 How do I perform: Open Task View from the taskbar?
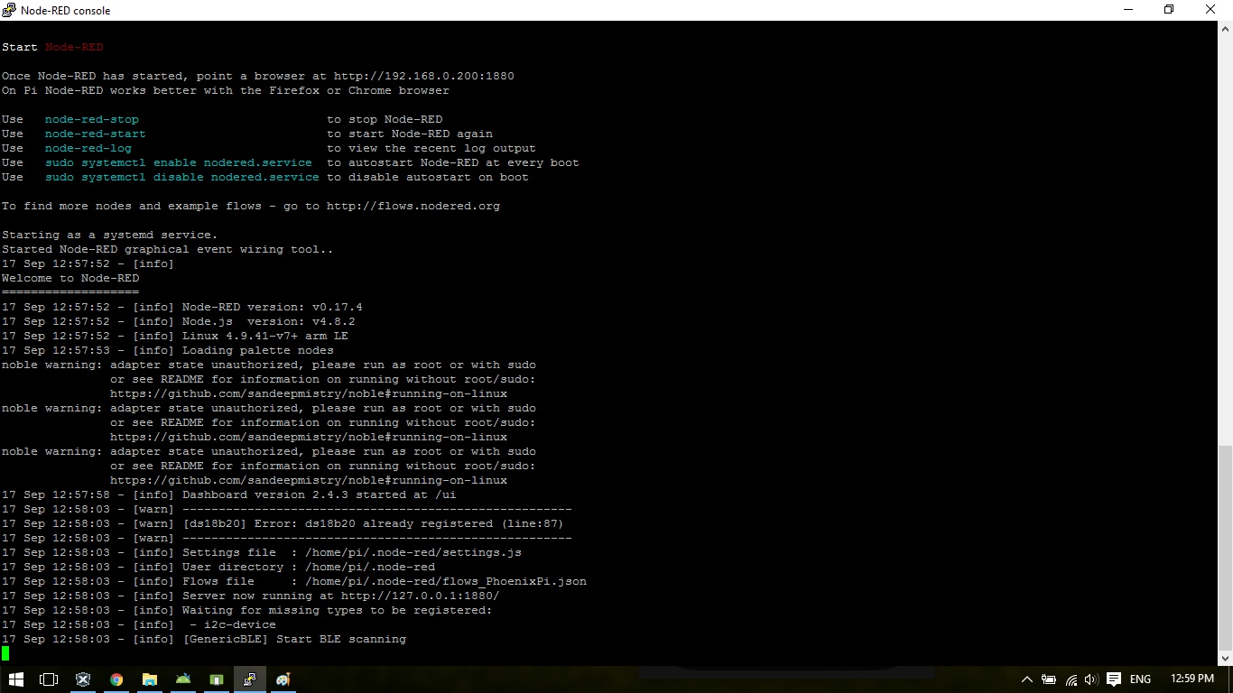(x=49, y=679)
